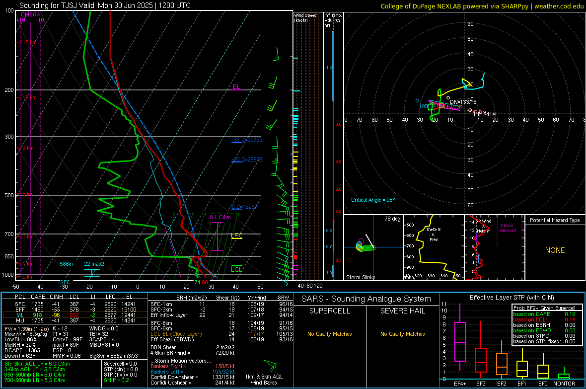Click 'Supercell = 0.0' index
The image size is (586, 389).
[120, 364]
